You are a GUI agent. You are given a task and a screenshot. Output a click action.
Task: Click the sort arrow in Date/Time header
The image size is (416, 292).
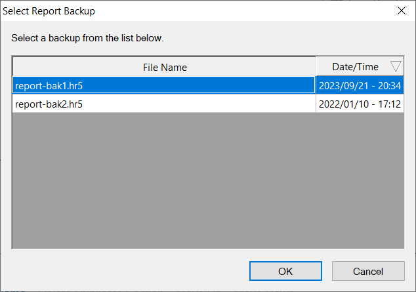coord(396,66)
